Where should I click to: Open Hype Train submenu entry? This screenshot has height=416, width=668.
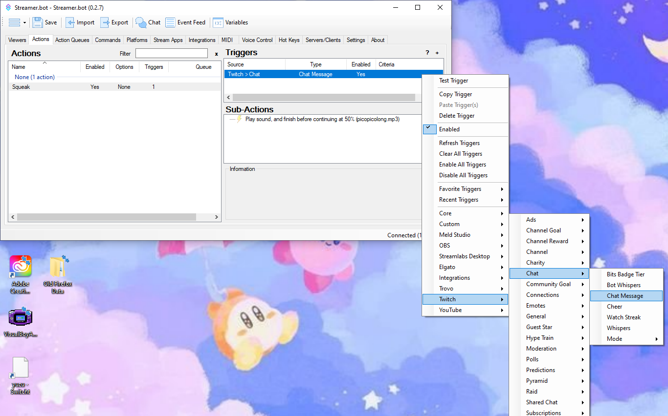point(549,338)
